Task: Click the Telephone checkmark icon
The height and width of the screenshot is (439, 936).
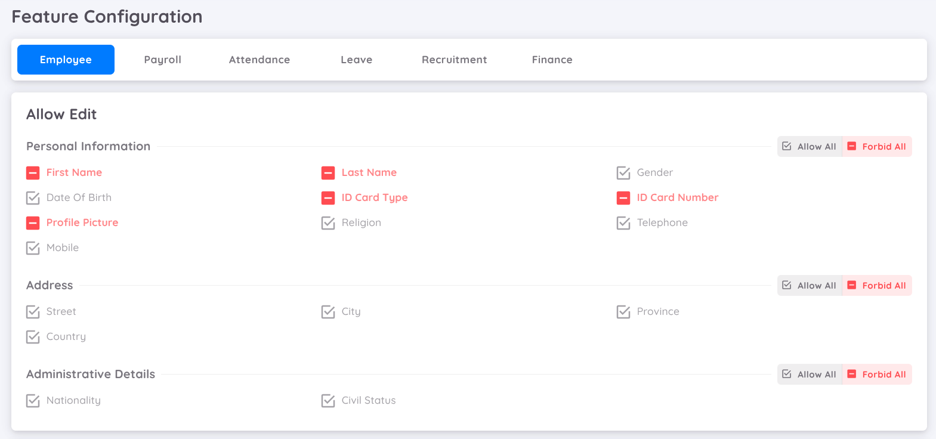Action: point(623,223)
